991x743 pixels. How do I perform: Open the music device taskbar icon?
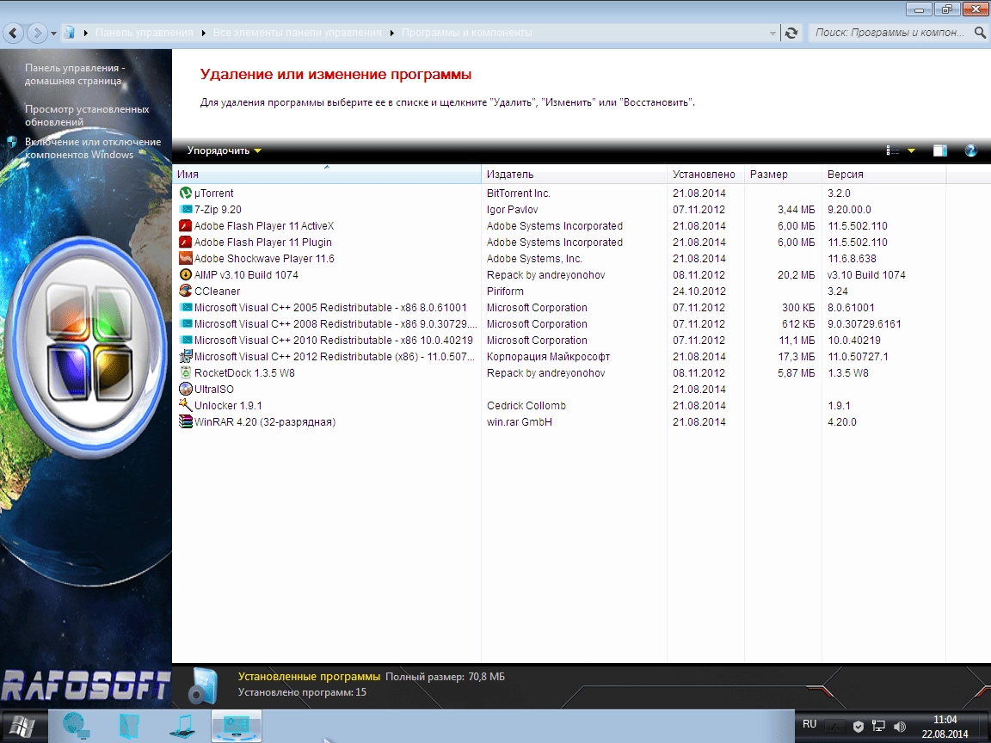[x=182, y=726]
